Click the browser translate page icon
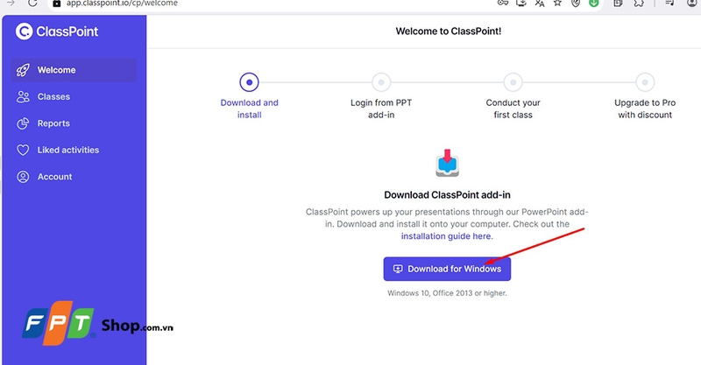The image size is (701, 365). (x=540, y=4)
